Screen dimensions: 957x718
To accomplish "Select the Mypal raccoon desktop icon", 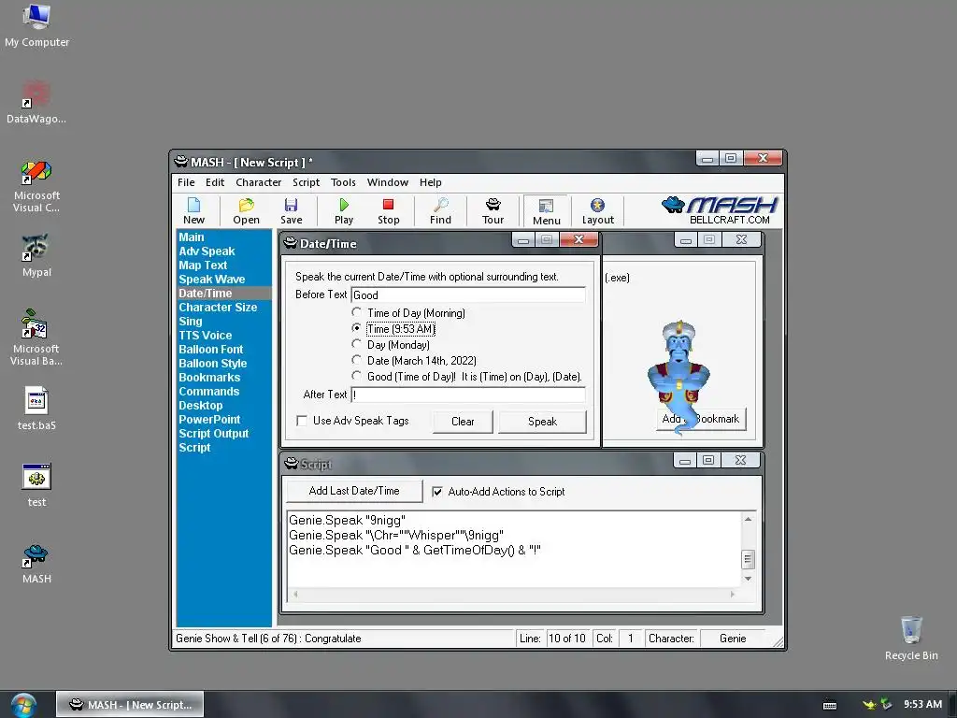I will [36, 255].
